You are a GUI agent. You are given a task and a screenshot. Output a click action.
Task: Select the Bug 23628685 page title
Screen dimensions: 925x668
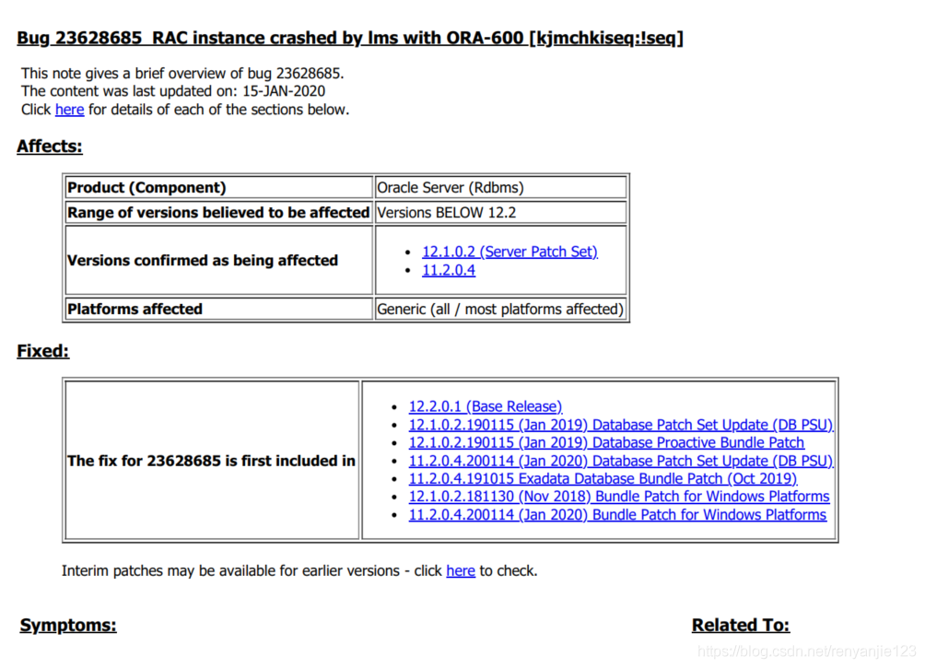350,39
